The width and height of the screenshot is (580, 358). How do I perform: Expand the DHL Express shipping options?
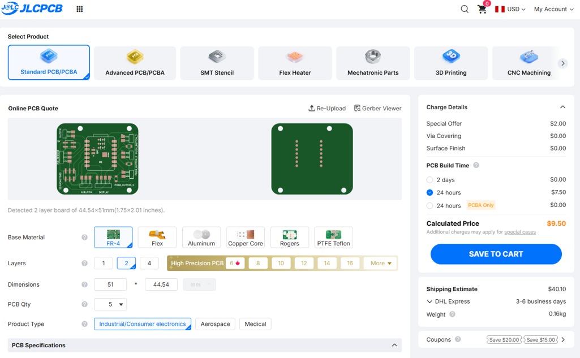click(429, 301)
